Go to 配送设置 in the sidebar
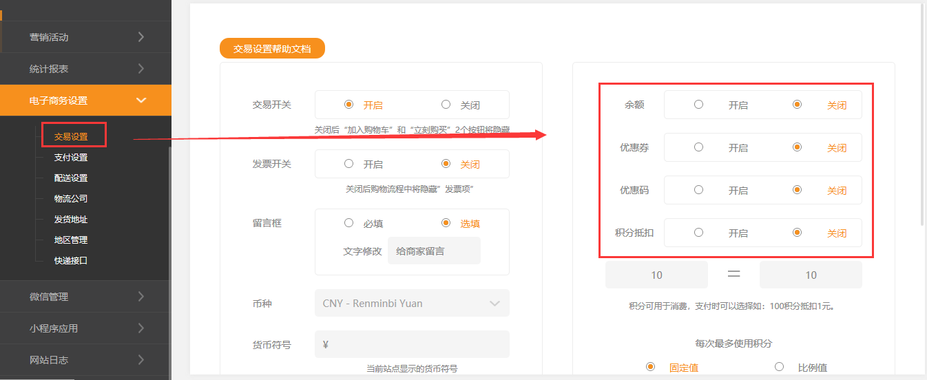This screenshot has width=927, height=380. click(71, 178)
